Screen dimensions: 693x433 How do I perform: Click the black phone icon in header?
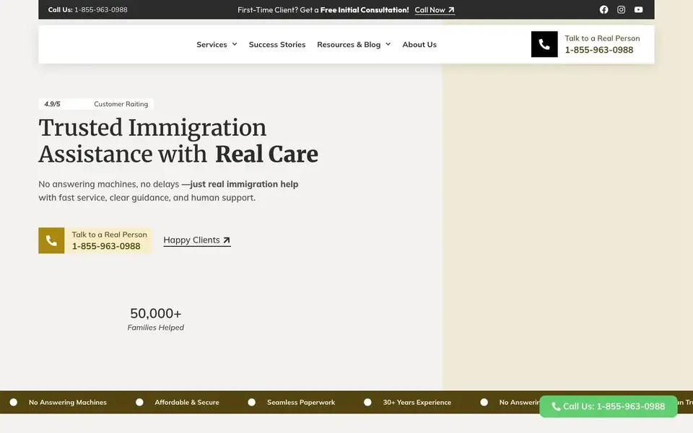(x=544, y=44)
